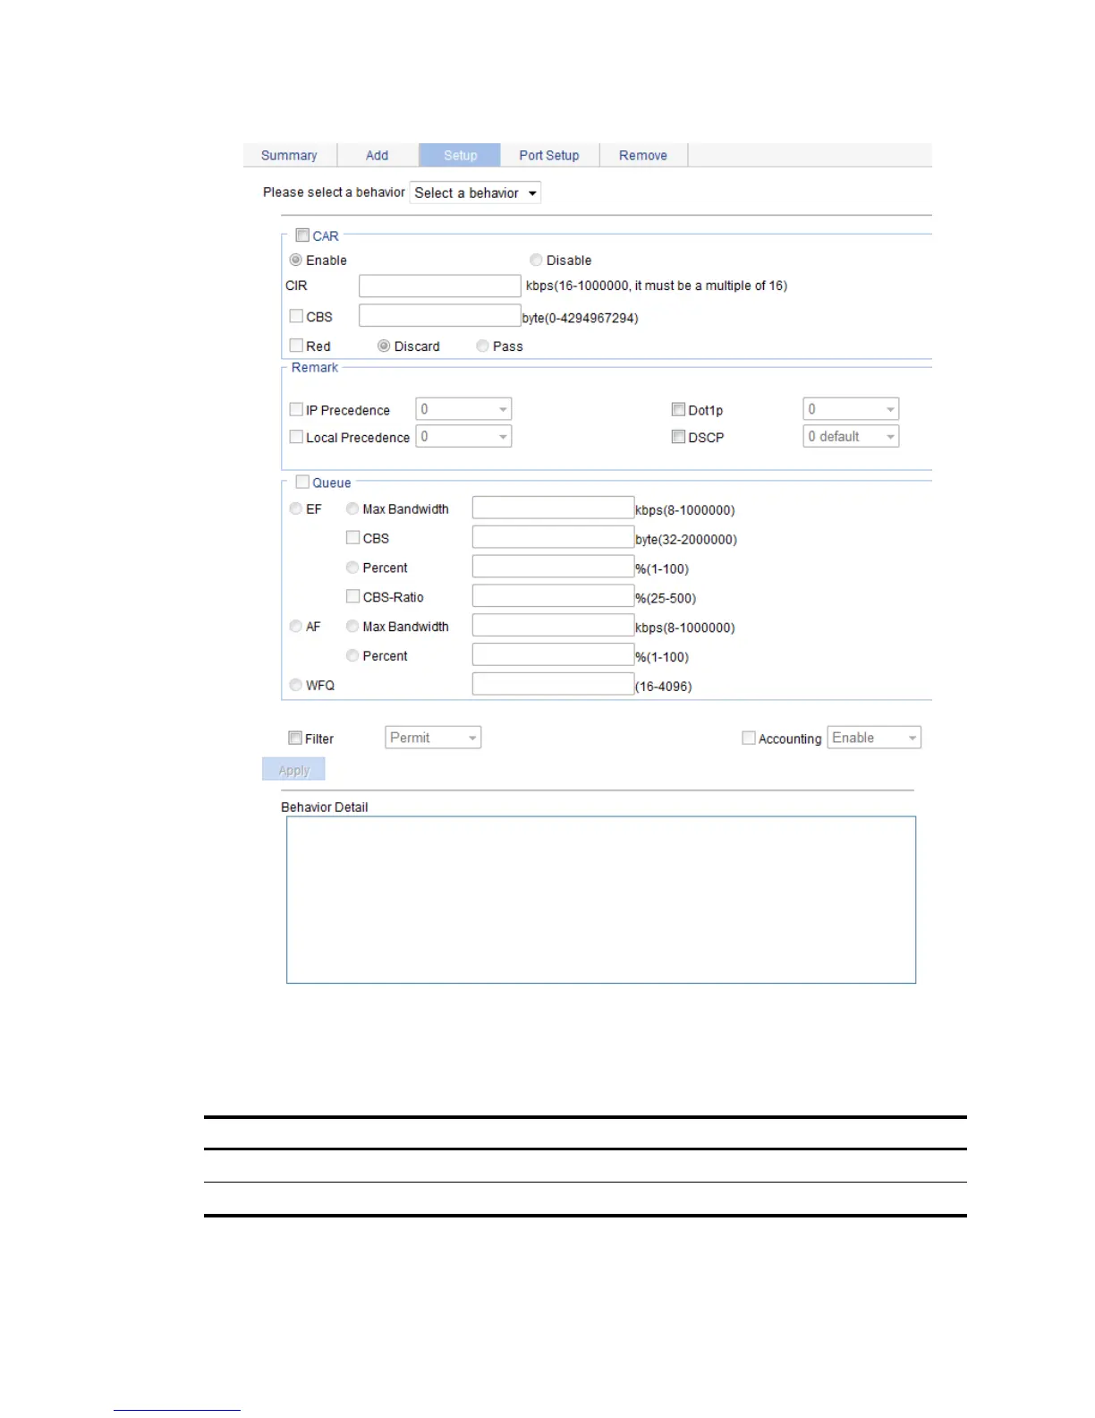This screenshot has width=1095, height=1418.
Task: Choose the Discard radio option
Action: (384, 346)
